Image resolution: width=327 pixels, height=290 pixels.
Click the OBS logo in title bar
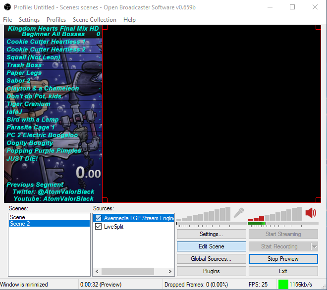(x=7, y=7)
